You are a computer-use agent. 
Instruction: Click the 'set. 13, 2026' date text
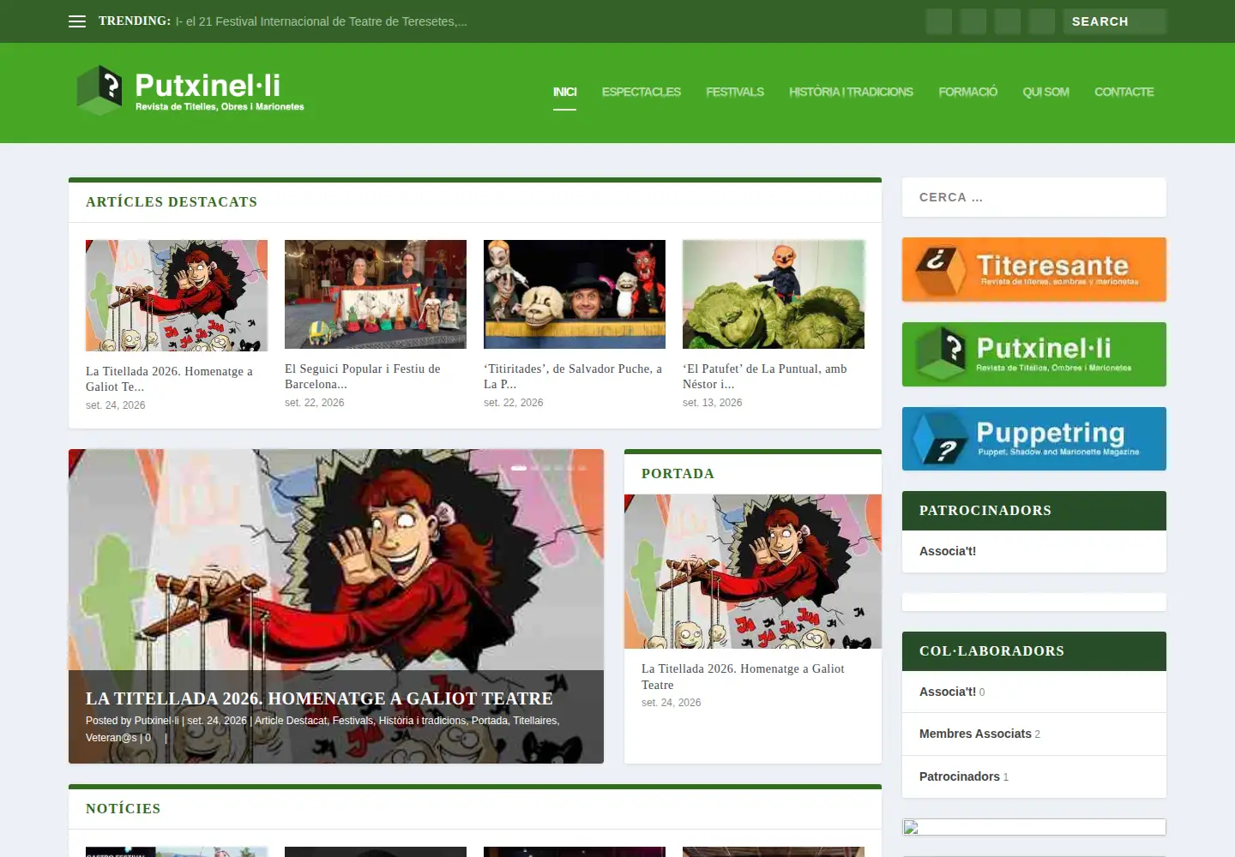pyautogui.click(x=713, y=403)
